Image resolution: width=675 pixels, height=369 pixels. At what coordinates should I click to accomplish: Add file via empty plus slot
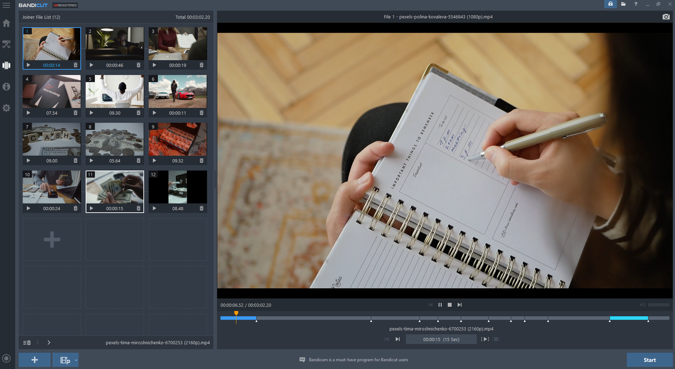coord(52,240)
